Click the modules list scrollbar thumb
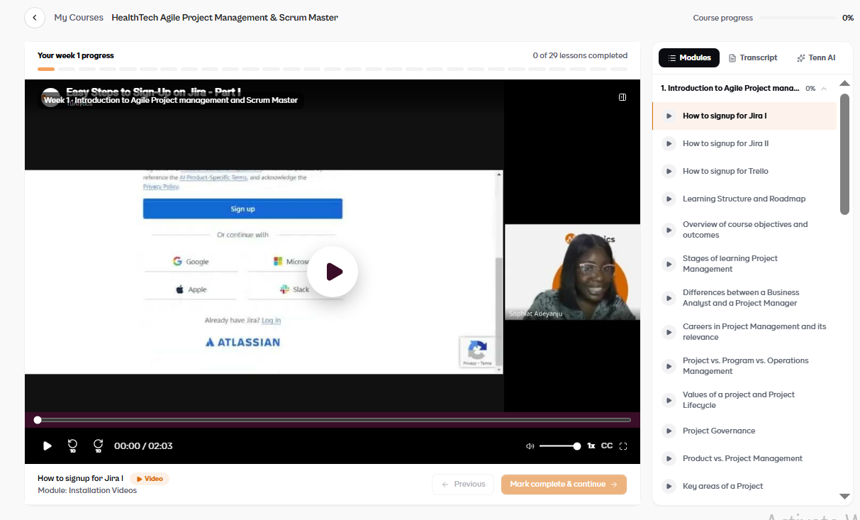The image size is (860, 520). pos(844,154)
